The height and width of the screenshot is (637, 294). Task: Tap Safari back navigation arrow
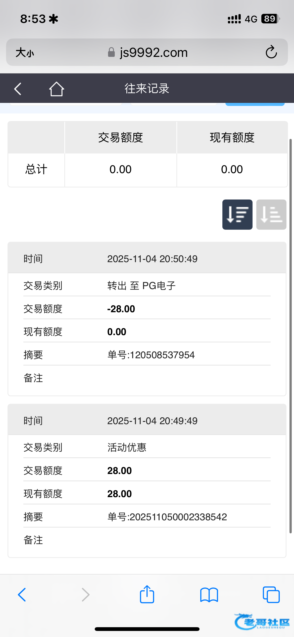(22, 595)
